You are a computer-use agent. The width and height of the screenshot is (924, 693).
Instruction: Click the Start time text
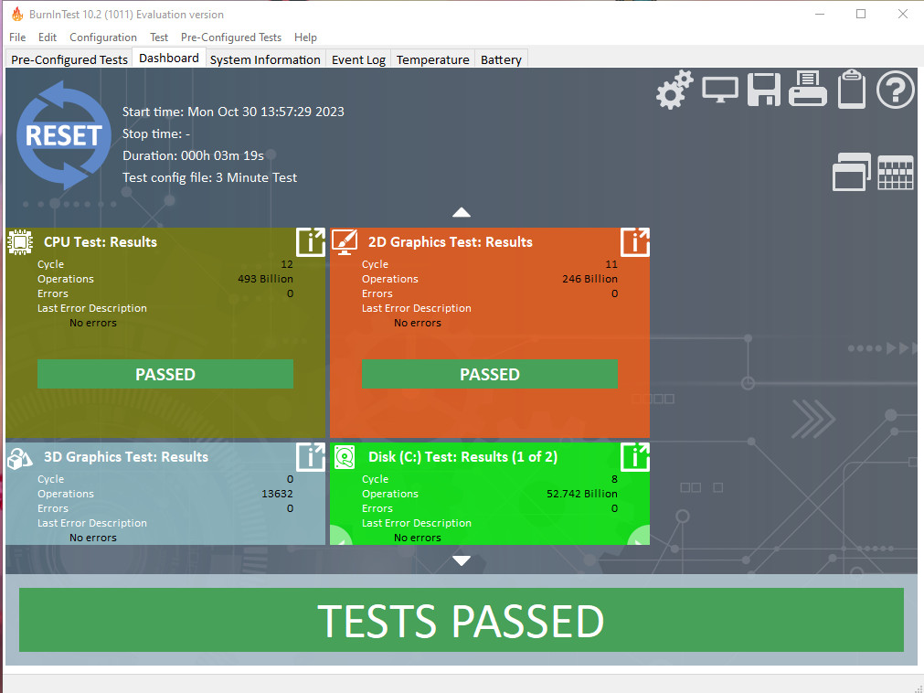233,112
